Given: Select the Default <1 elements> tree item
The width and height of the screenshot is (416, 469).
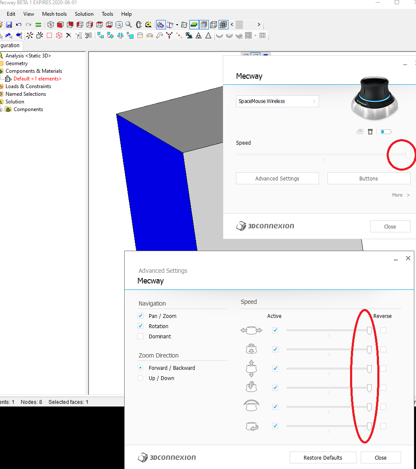Looking at the screenshot, I should point(37,79).
